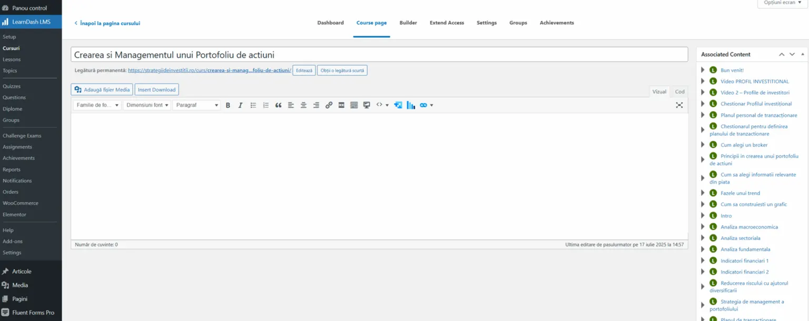Go back via Înapoi la pagina cursului
Viewport: 809px width, 321px height.
[x=107, y=23]
